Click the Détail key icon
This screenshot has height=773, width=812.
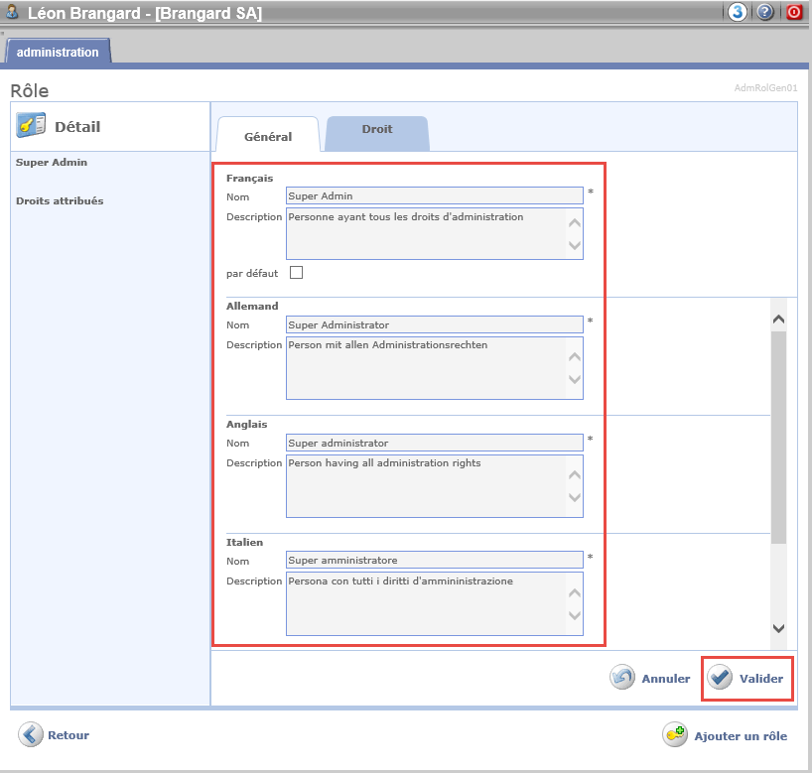pos(32,126)
